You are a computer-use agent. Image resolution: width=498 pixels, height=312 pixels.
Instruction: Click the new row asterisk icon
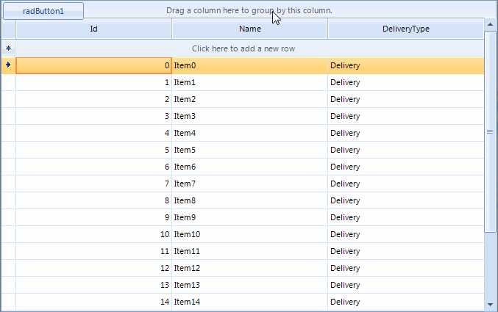8,48
